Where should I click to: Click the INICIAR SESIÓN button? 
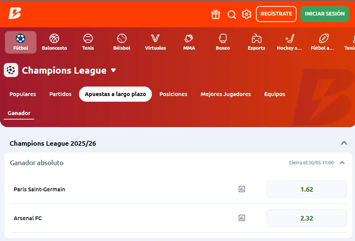tap(325, 14)
